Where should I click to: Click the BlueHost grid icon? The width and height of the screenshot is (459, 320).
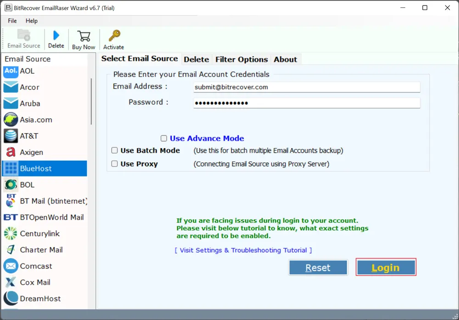[11, 169]
